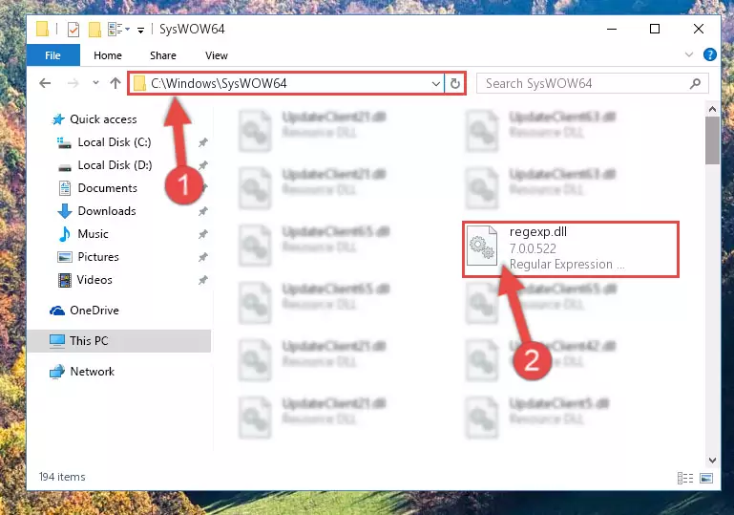The image size is (734, 515).
Task: Open Downloads in the navigation pane
Action: click(x=107, y=211)
